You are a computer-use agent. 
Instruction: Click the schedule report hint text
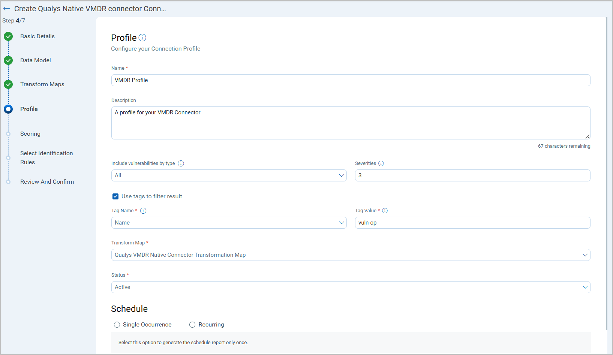coord(183,343)
